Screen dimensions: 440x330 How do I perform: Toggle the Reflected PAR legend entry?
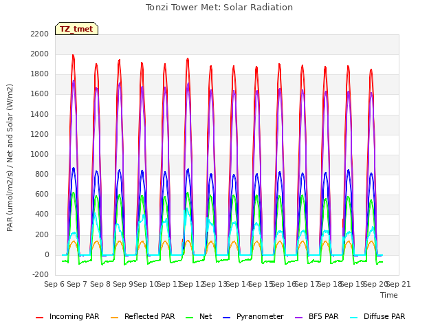point(143,316)
